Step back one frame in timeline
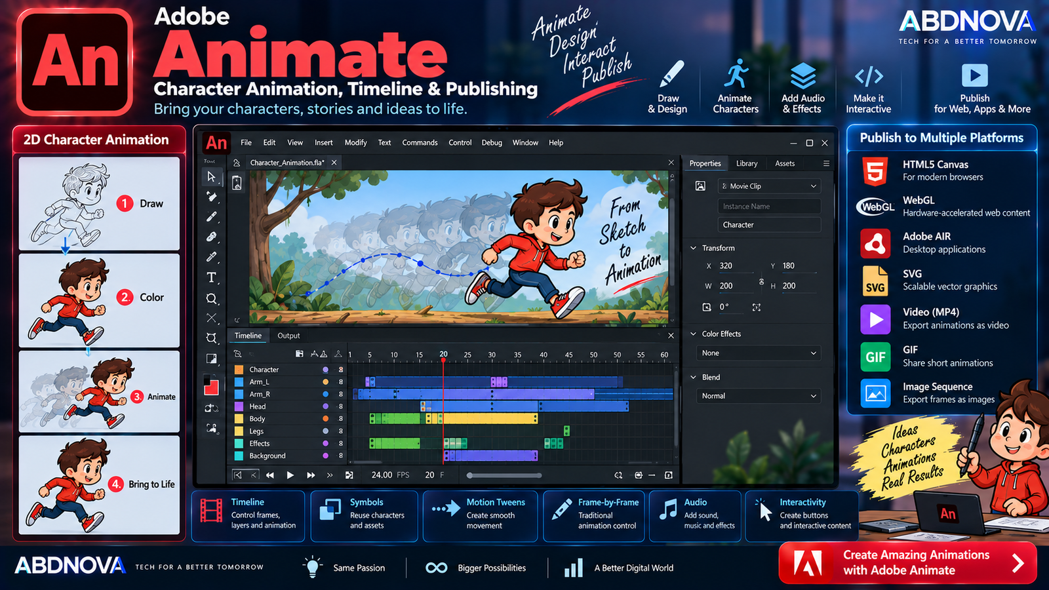Image resolution: width=1049 pixels, height=590 pixels. coord(269,475)
